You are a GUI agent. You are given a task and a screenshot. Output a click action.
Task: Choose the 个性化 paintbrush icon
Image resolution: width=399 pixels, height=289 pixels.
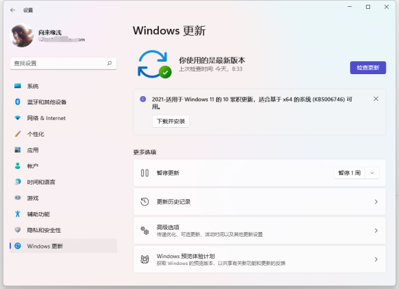[x=18, y=134]
